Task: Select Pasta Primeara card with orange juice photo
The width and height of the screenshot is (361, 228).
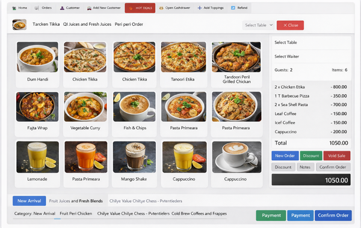Action: tap(86, 164)
